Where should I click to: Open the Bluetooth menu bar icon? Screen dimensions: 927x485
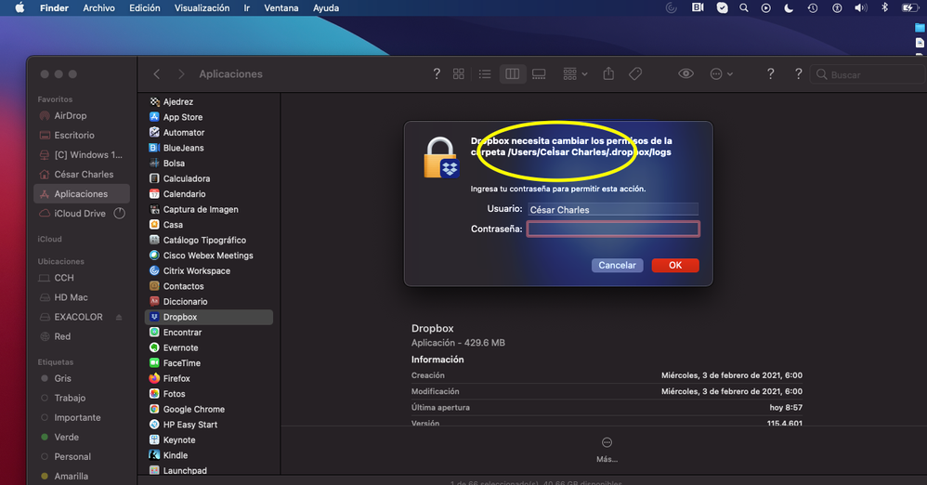pos(884,7)
